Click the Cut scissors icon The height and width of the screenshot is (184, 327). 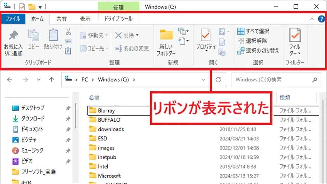click(68, 32)
